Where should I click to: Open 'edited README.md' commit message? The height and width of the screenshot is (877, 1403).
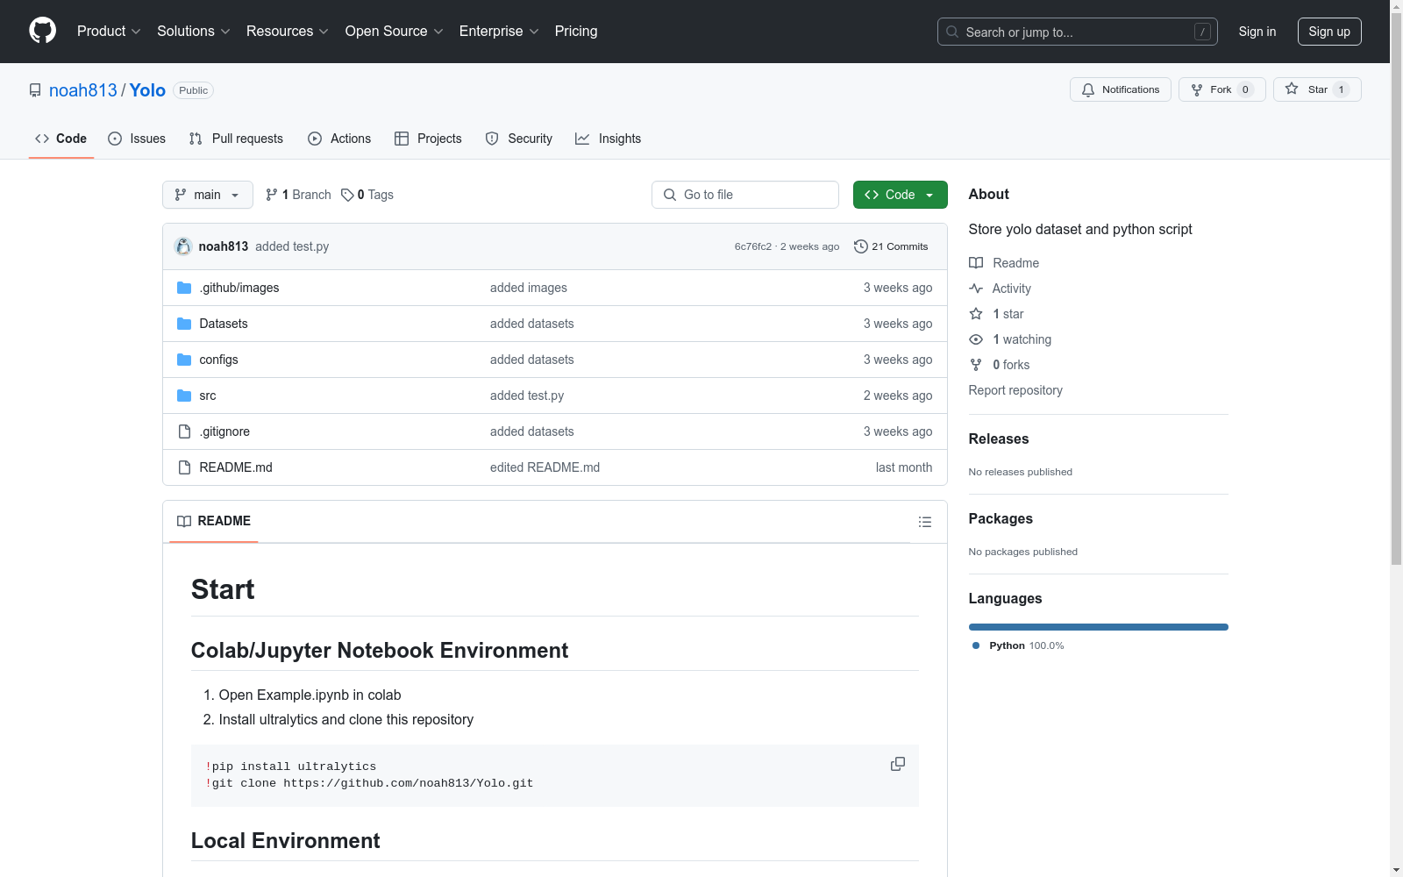click(545, 467)
